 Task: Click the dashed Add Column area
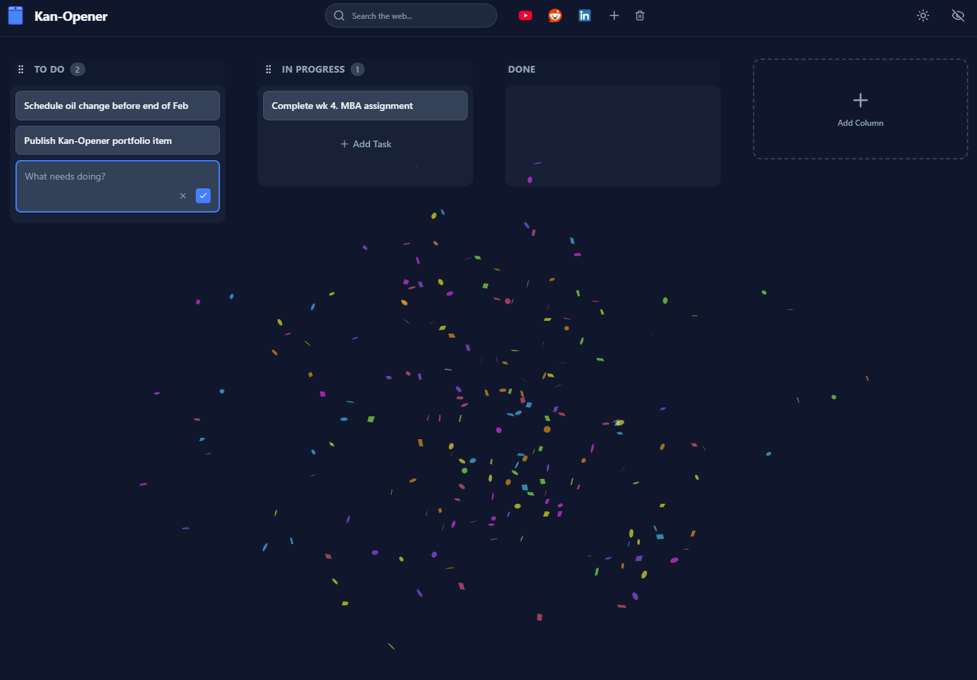coord(860,109)
